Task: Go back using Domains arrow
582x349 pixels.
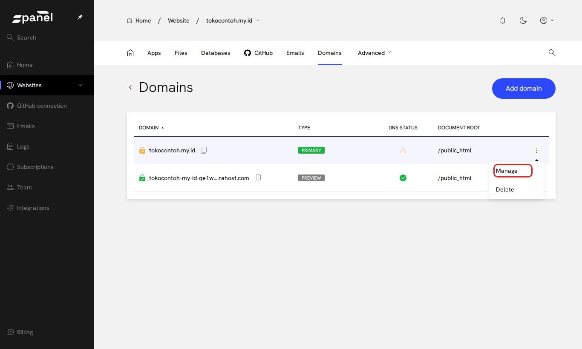Action: click(130, 87)
